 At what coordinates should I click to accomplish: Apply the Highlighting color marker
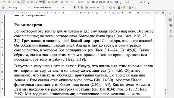(125, 7)
